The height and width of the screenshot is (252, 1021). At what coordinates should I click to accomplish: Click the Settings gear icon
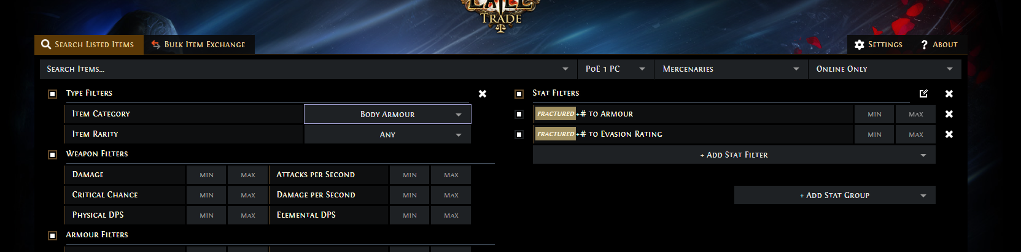[860, 45]
